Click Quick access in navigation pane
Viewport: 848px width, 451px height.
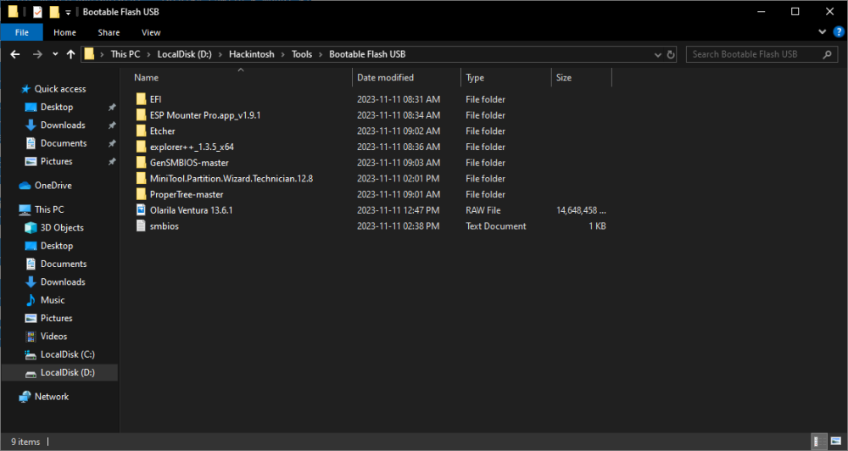coord(60,89)
